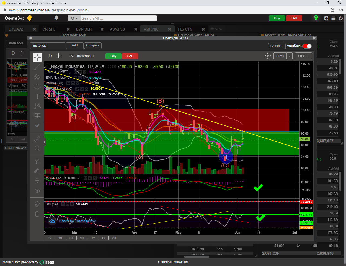This screenshot has width=346, height=266.
Task: Switch to the EVN/GLN tab
Action: (84, 29)
